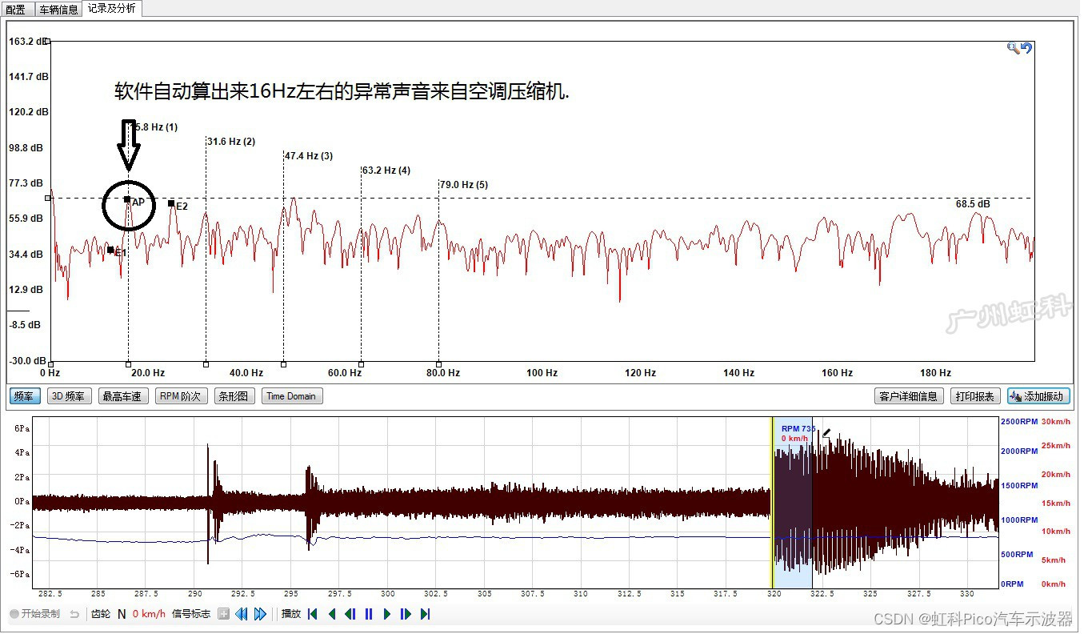Click the 信号标志 label in toolbar

pos(191,614)
